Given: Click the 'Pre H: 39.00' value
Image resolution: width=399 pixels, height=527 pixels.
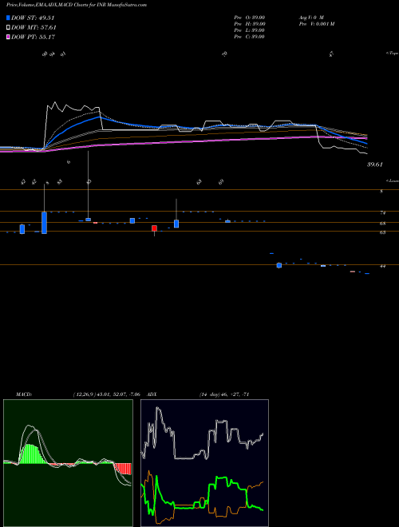Looking at the screenshot, I should click(250, 24).
